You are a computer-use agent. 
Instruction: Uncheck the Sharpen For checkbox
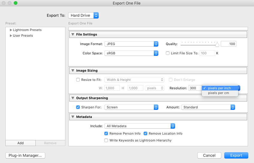click(78, 107)
